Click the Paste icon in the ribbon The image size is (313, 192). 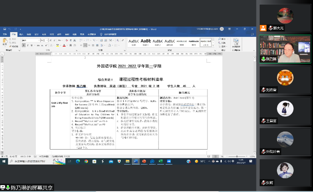click(x=5, y=42)
